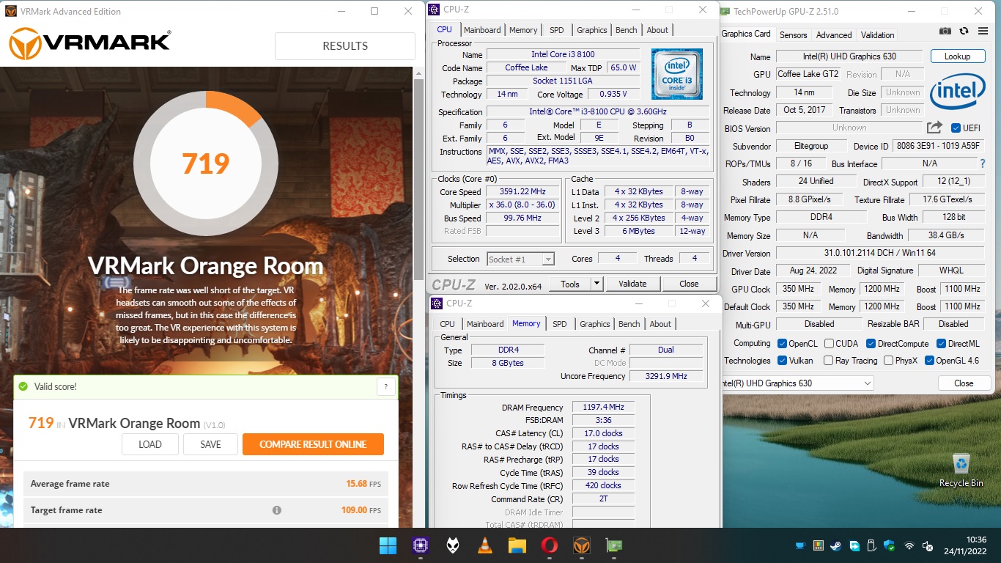Click the GPU-Z taskbar icon

coord(613,545)
